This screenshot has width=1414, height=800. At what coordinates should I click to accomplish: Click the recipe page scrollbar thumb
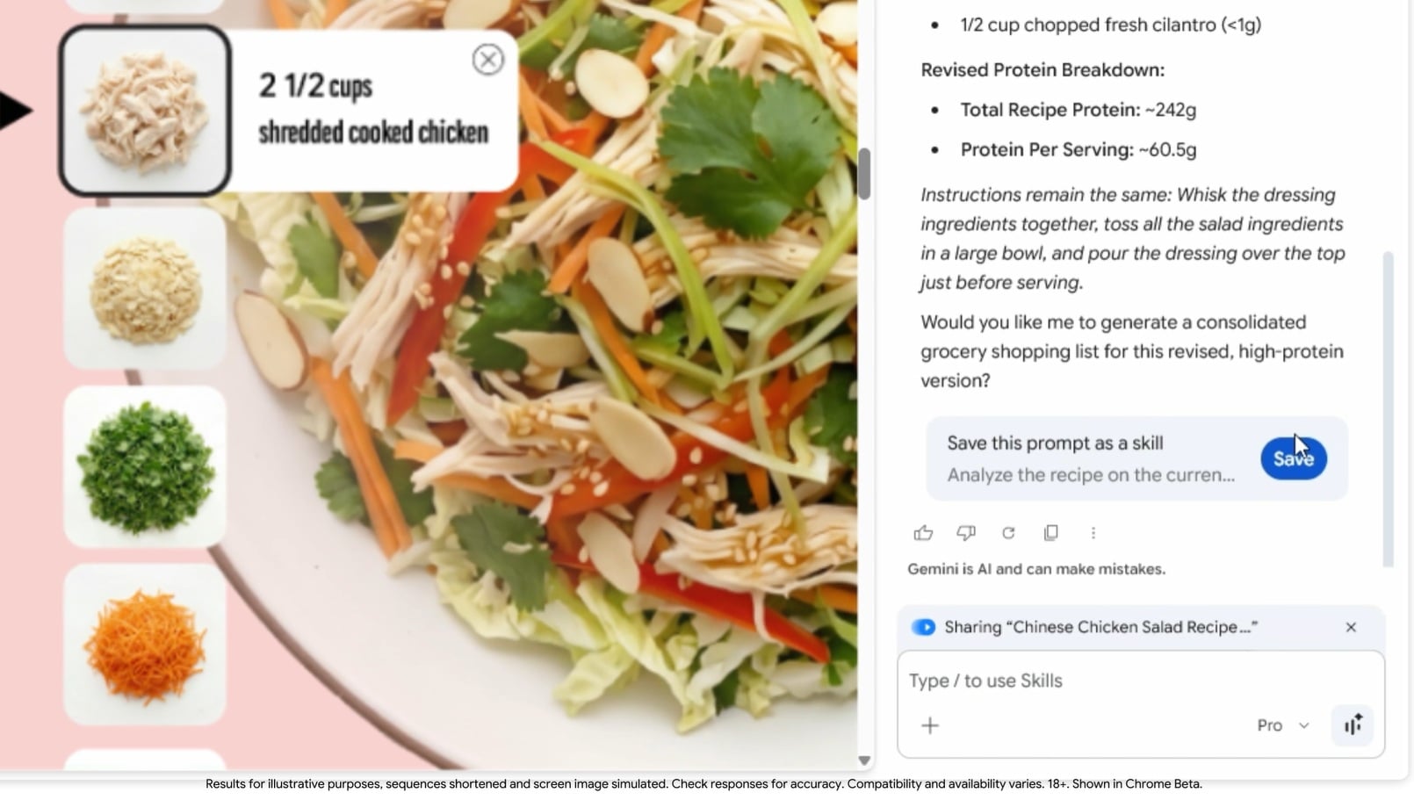(x=864, y=174)
